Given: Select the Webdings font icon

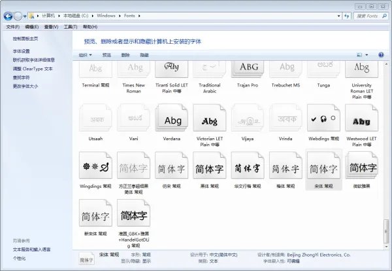Looking at the screenshot, I should 323,118.
